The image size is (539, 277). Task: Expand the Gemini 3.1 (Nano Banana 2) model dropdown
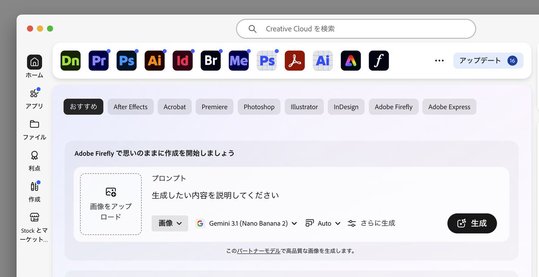click(x=247, y=223)
